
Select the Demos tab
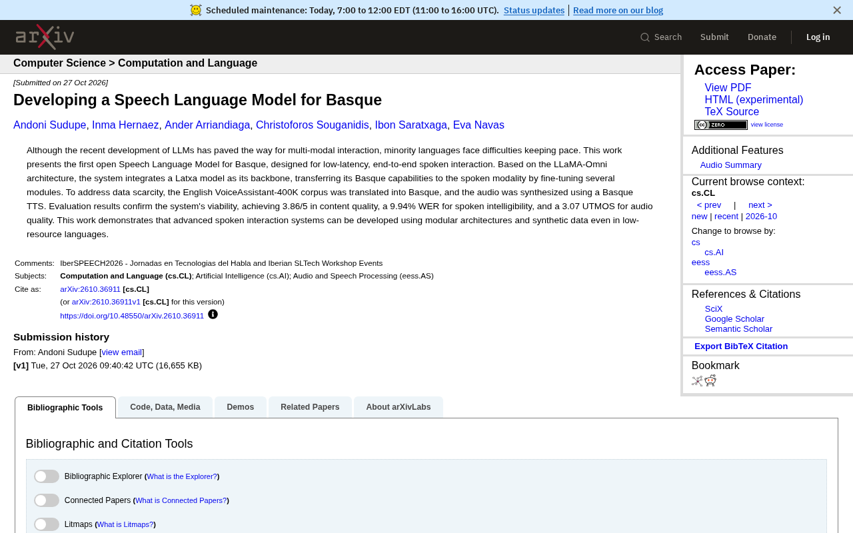click(241, 407)
